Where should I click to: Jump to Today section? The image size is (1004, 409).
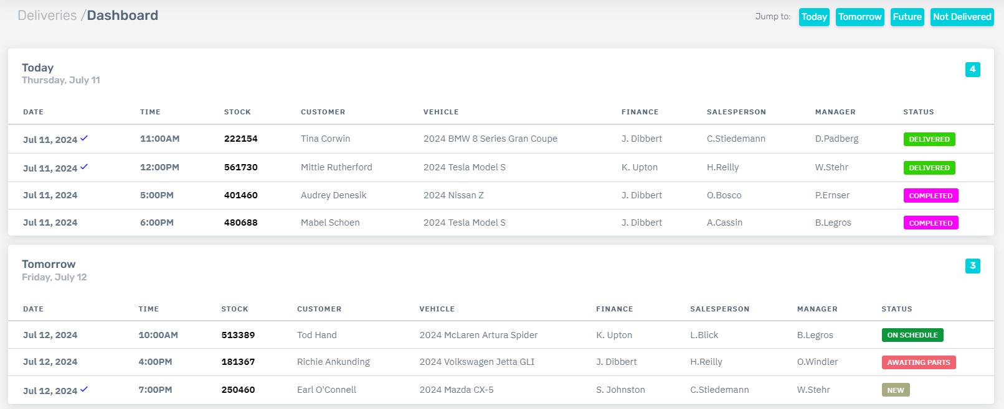pyautogui.click(x=814, y=17)
